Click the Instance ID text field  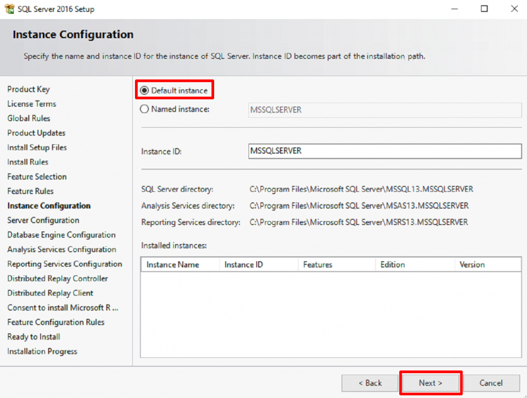[x=385, y=151]
